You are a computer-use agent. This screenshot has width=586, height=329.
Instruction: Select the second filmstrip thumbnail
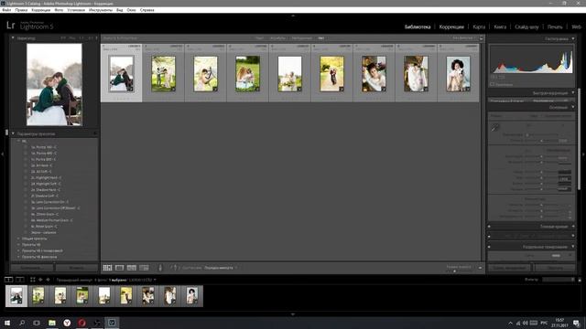pyautogui.click(x=38, y=296)
